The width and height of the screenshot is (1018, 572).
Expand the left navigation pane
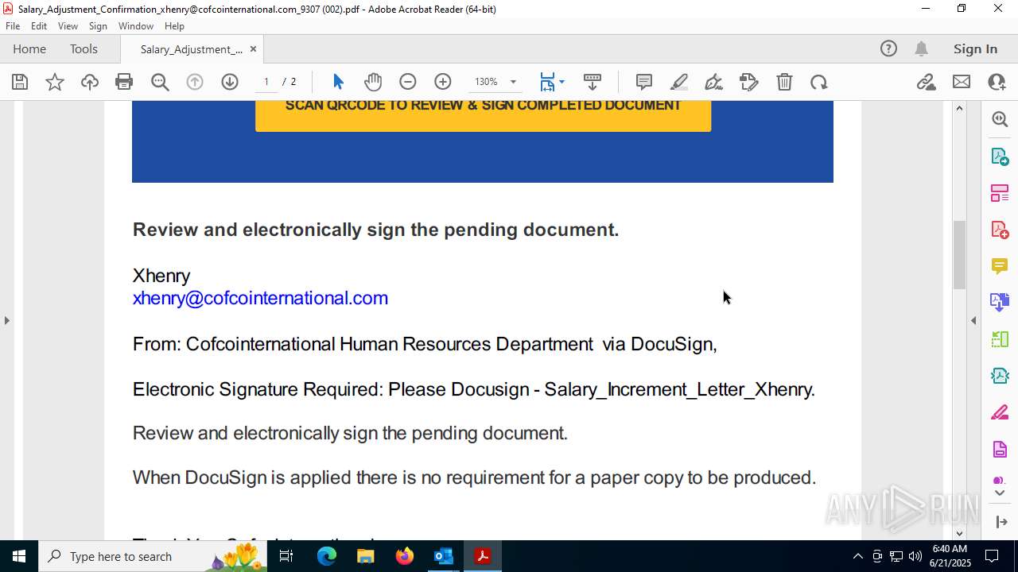point(7,320)
